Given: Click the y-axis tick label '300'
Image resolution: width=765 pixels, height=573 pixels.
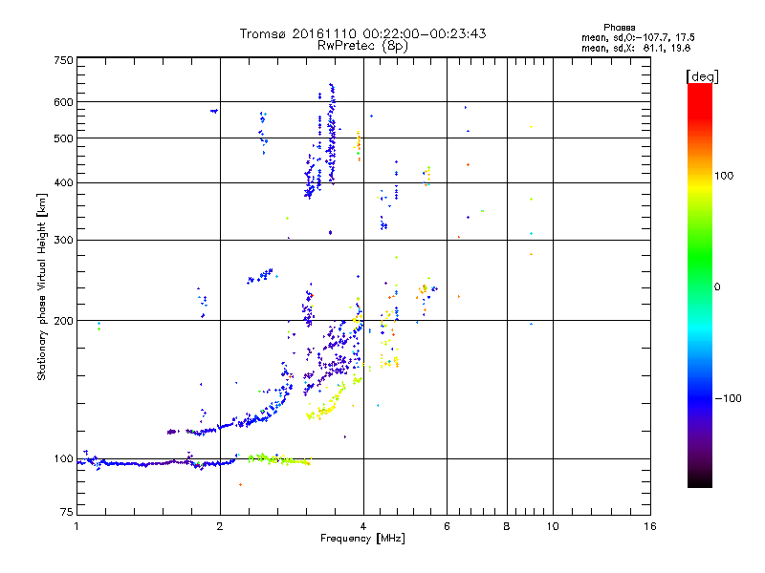Looking at the screenshot, I should pos(63,241).
